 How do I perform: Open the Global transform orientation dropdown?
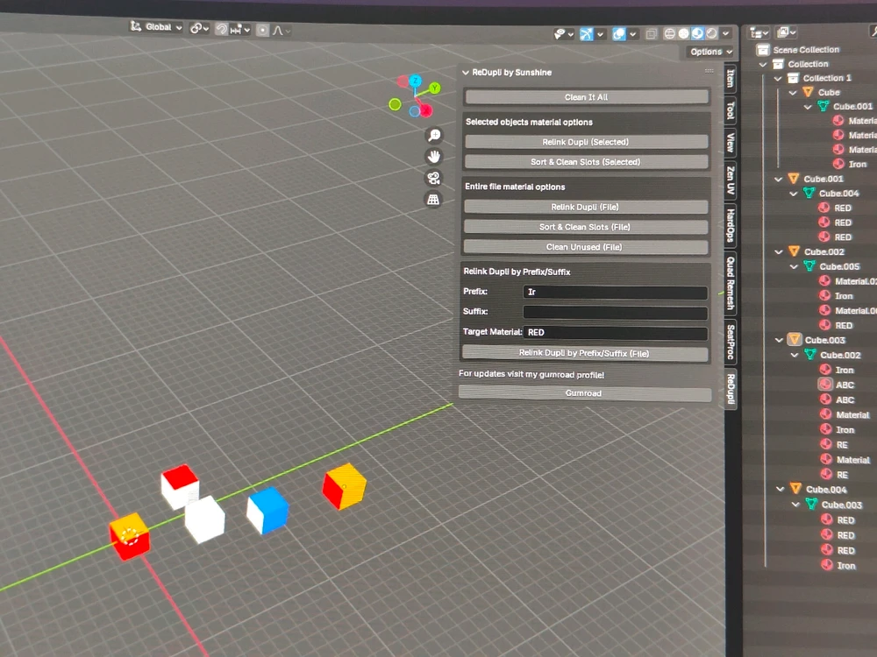point(157,27)
